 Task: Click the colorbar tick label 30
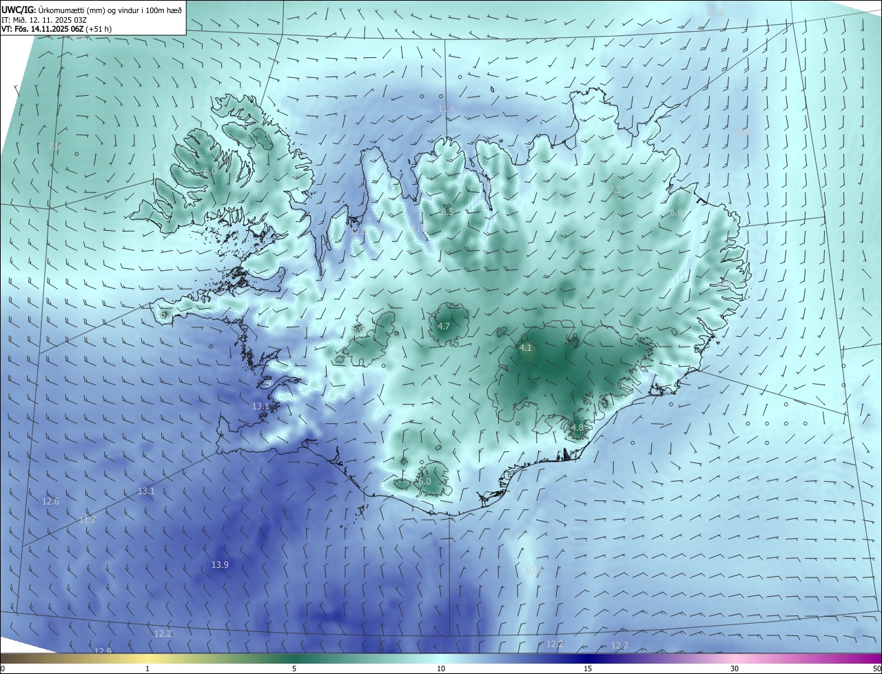[735, 668]
